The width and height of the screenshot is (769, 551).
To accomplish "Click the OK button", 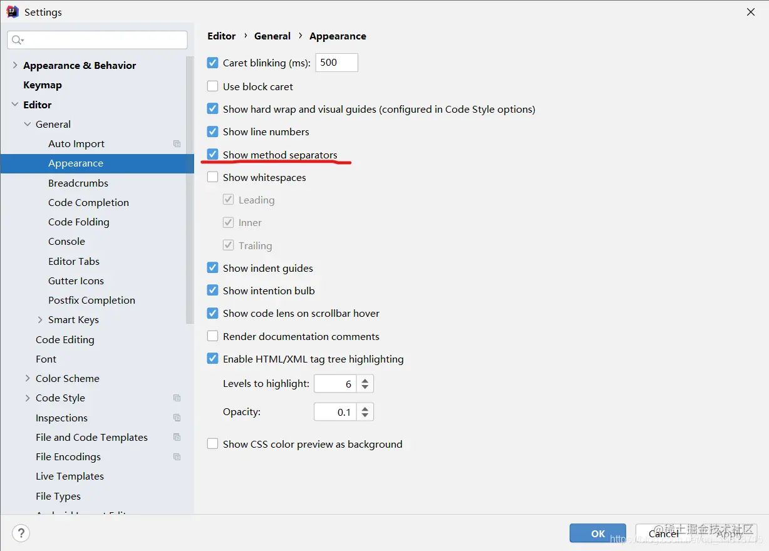I will [597, 533].
